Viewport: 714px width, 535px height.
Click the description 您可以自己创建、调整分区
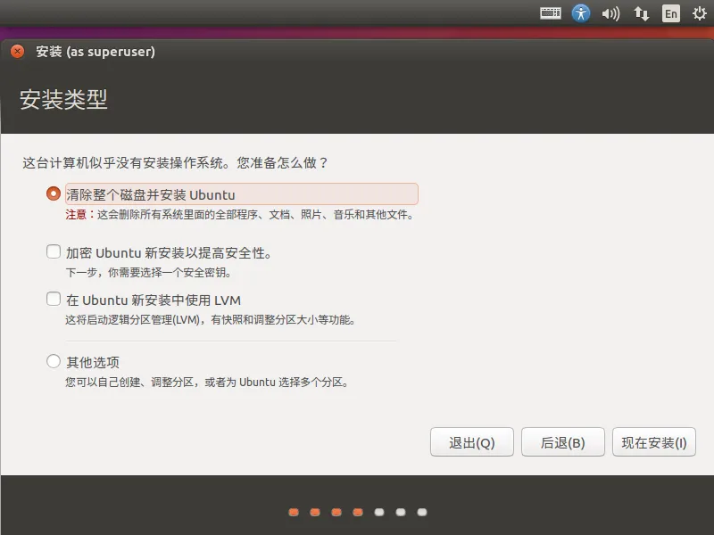click(x=207, y=383)
